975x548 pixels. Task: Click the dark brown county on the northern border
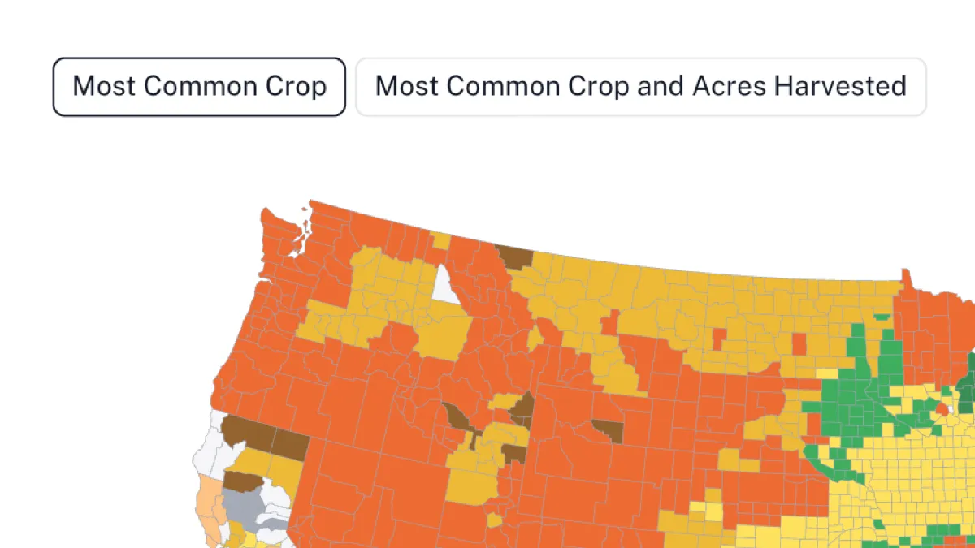(514, 257)
